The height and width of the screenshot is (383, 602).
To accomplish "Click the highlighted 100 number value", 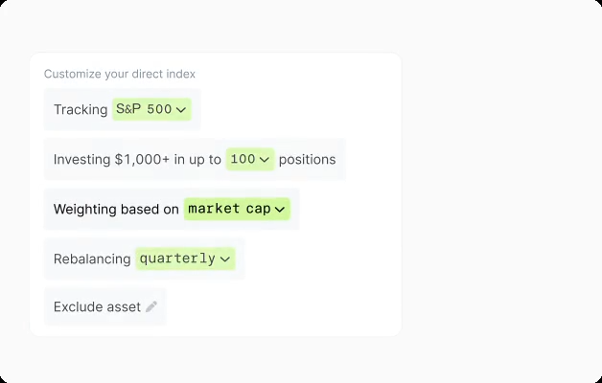I will pos(243,159).
